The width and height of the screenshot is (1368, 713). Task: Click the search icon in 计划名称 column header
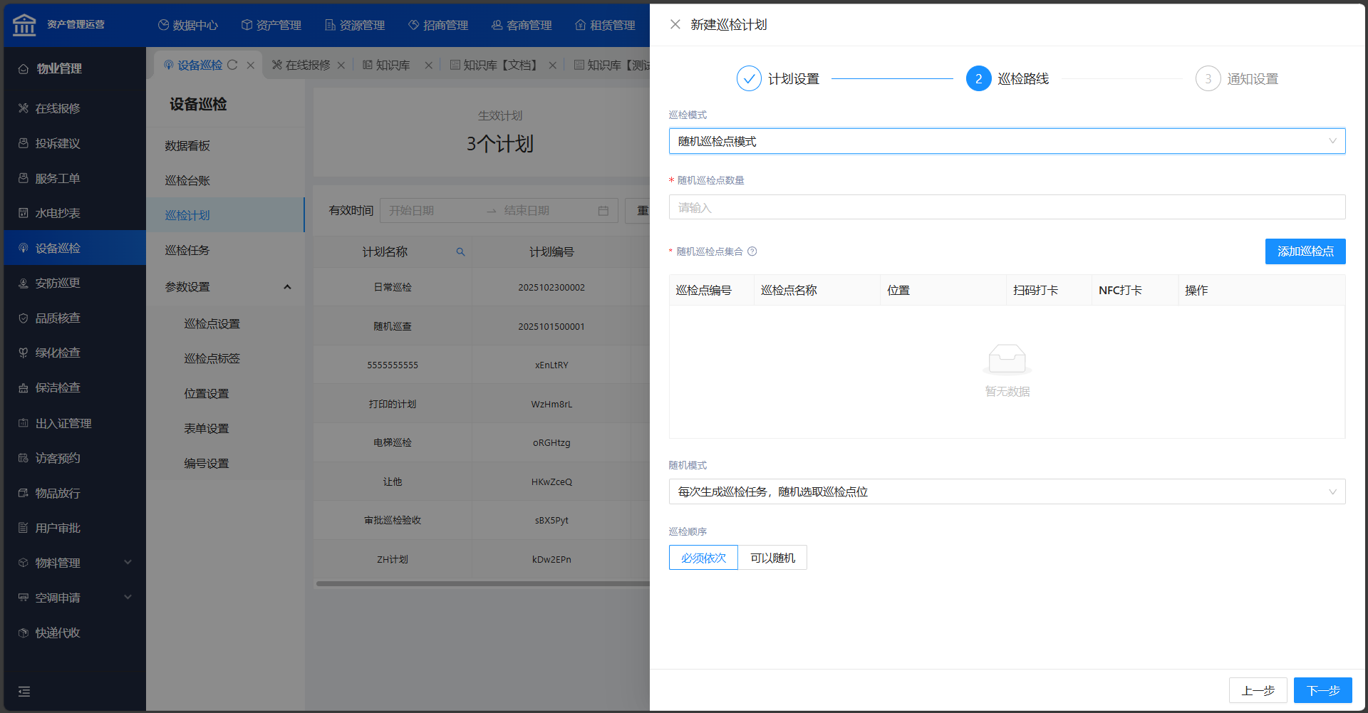(x=460, y=251)
